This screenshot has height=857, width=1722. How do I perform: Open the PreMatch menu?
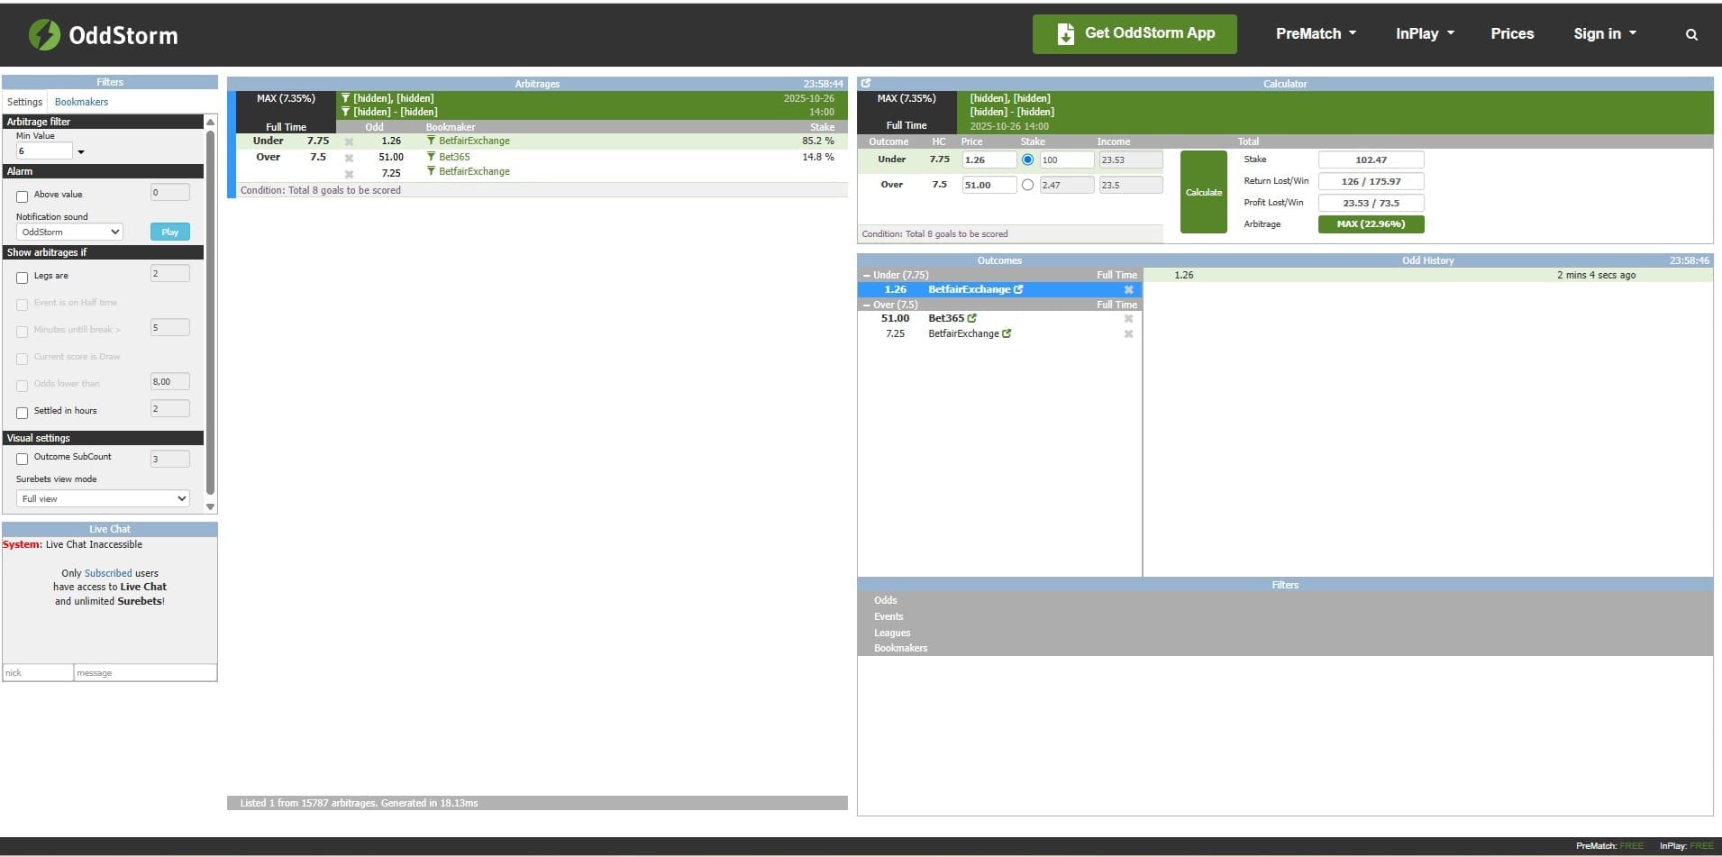coord(1315,33)
